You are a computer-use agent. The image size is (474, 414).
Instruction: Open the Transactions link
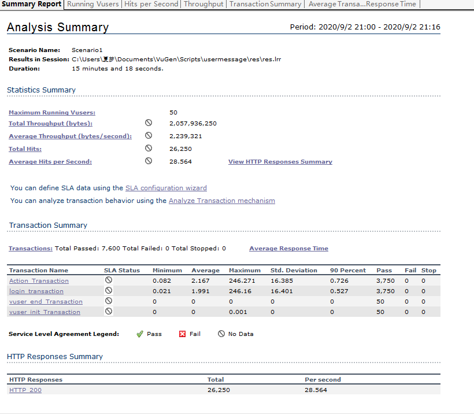pos(31,248)
